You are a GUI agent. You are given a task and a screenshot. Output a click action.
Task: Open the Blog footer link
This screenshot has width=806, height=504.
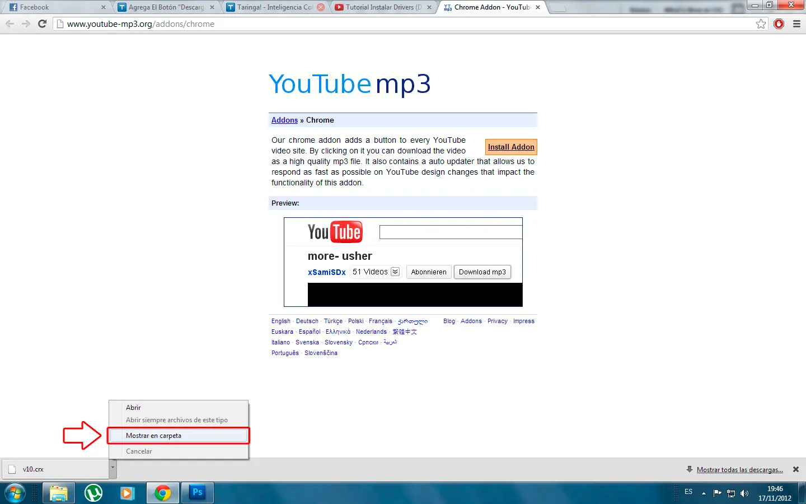pyautogui.click(x=449, y=321)
